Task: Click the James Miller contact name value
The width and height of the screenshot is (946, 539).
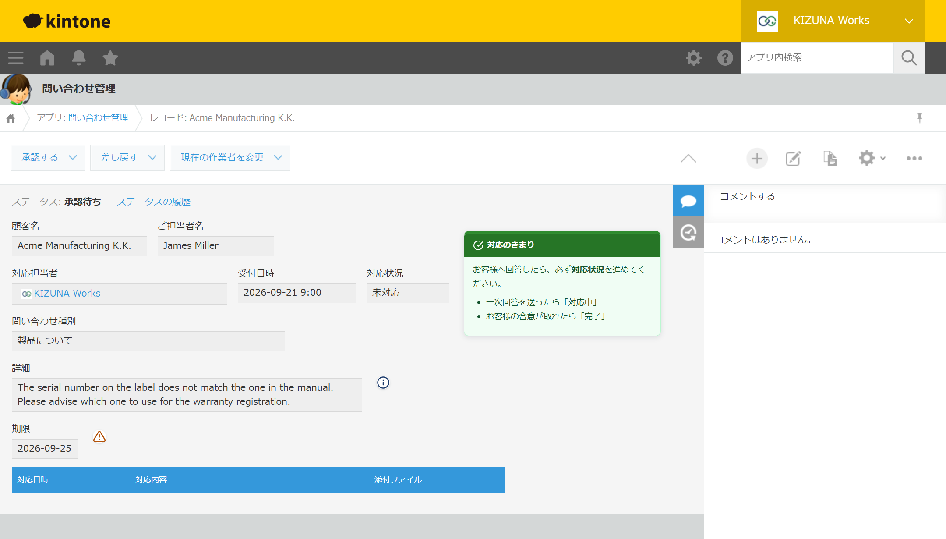Action: (216, 246)
